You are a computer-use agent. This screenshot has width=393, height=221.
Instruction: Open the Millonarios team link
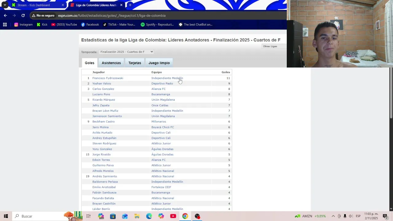click(158, 122)
